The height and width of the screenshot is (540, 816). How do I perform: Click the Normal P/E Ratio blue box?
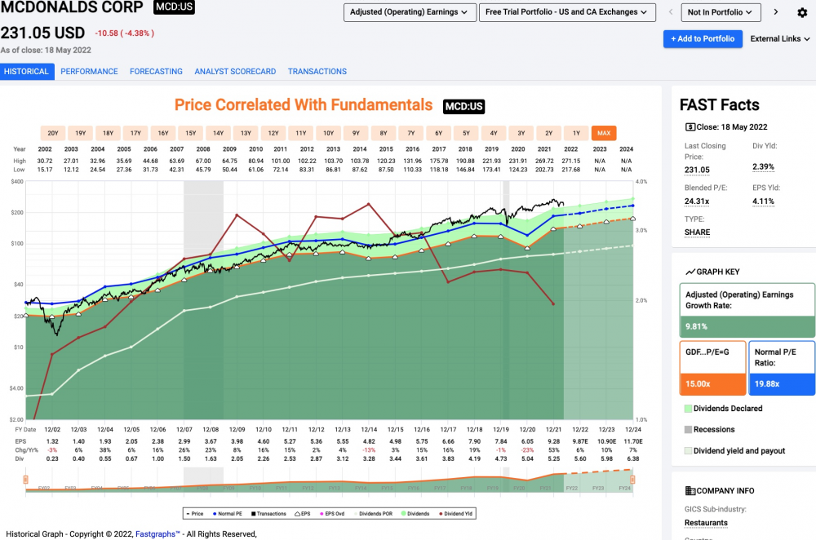(x=783, y=369)
